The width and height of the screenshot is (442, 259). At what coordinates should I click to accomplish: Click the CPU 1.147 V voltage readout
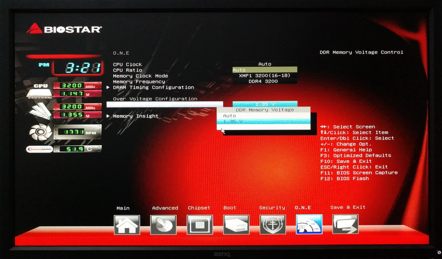pos(77,93)
